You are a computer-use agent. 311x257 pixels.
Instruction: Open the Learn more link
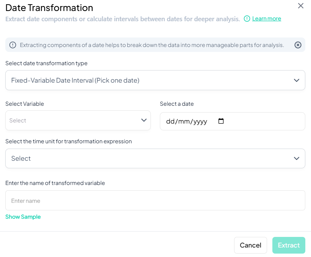[266, 19]
